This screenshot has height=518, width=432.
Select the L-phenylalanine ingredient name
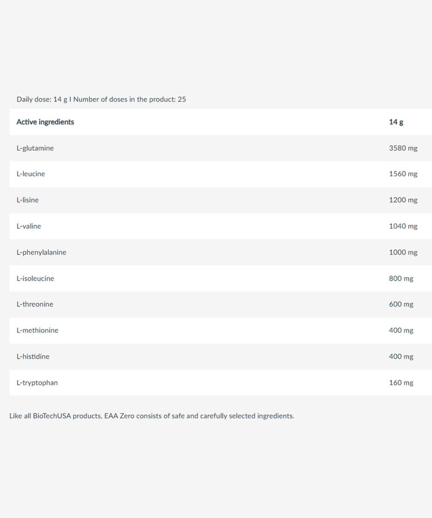[41, 252]
